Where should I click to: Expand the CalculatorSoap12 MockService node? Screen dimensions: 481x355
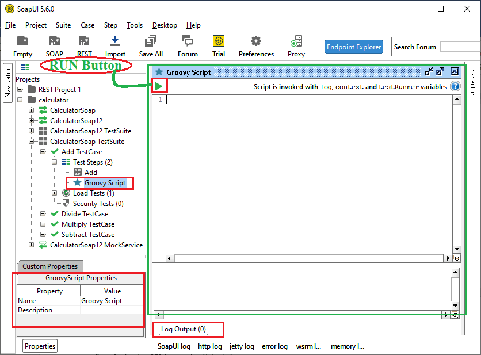[31, 245]
